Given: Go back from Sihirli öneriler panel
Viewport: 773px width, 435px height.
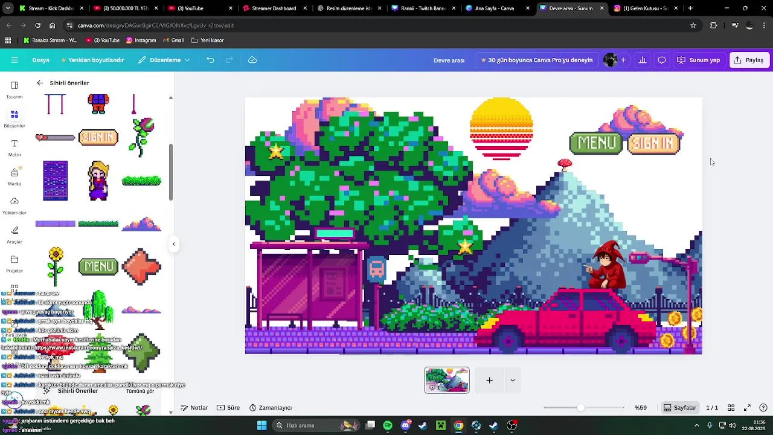Looking at the screenshot, I should click(x=40, y=83).
